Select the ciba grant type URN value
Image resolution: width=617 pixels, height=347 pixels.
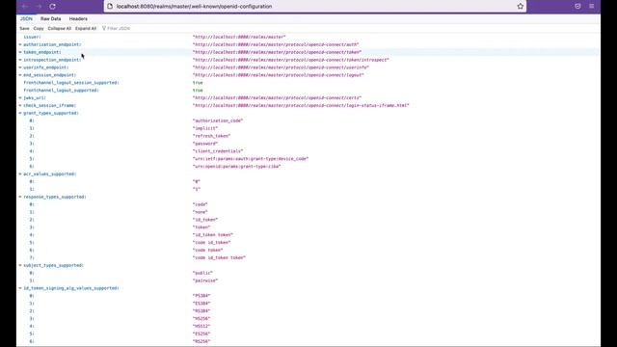coord(236,167)
